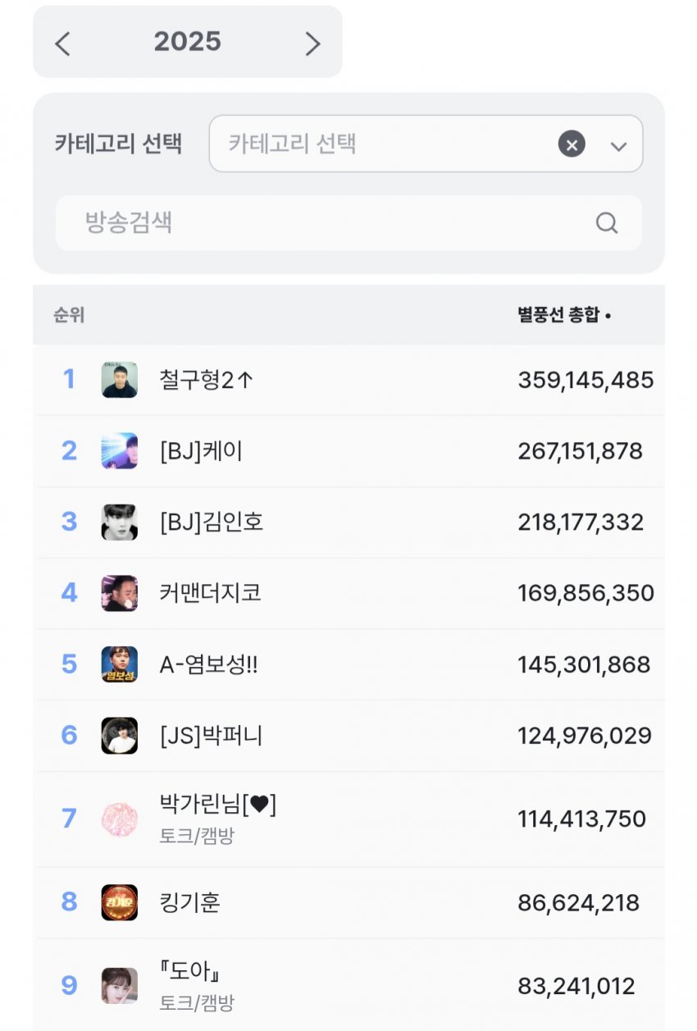View [JS]박퍼니 profile avatar

pyautogui.click(x=120, y=736)
